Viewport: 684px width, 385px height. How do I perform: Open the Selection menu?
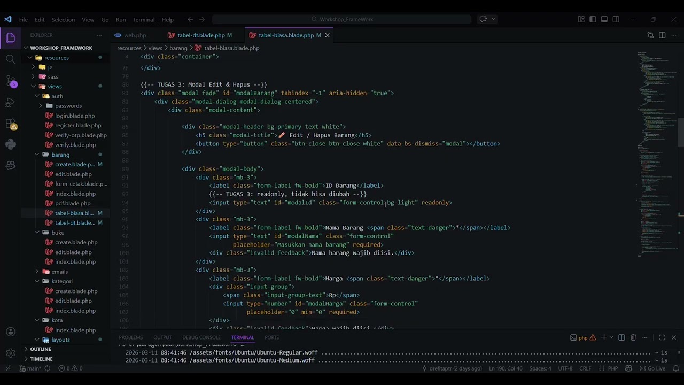[63, 20]
